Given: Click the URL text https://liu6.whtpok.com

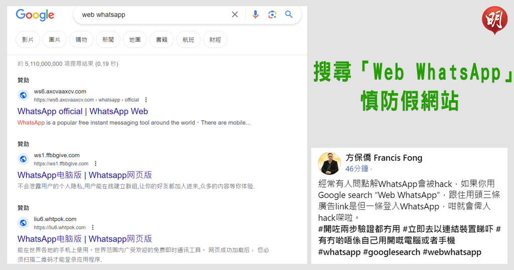Looking at the screenshot, I should (60, 227).
